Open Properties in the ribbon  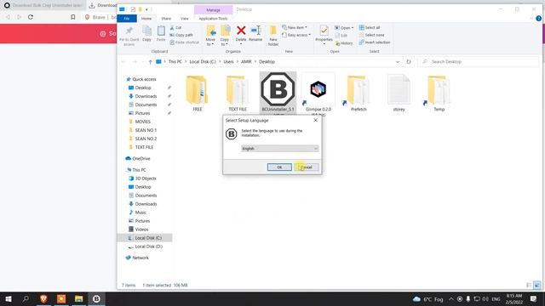[324, 35]
